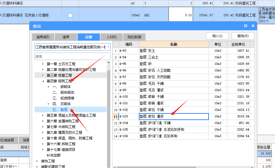
Task: Expand 第一章 土石方工程 node
Action: (43, 64)
